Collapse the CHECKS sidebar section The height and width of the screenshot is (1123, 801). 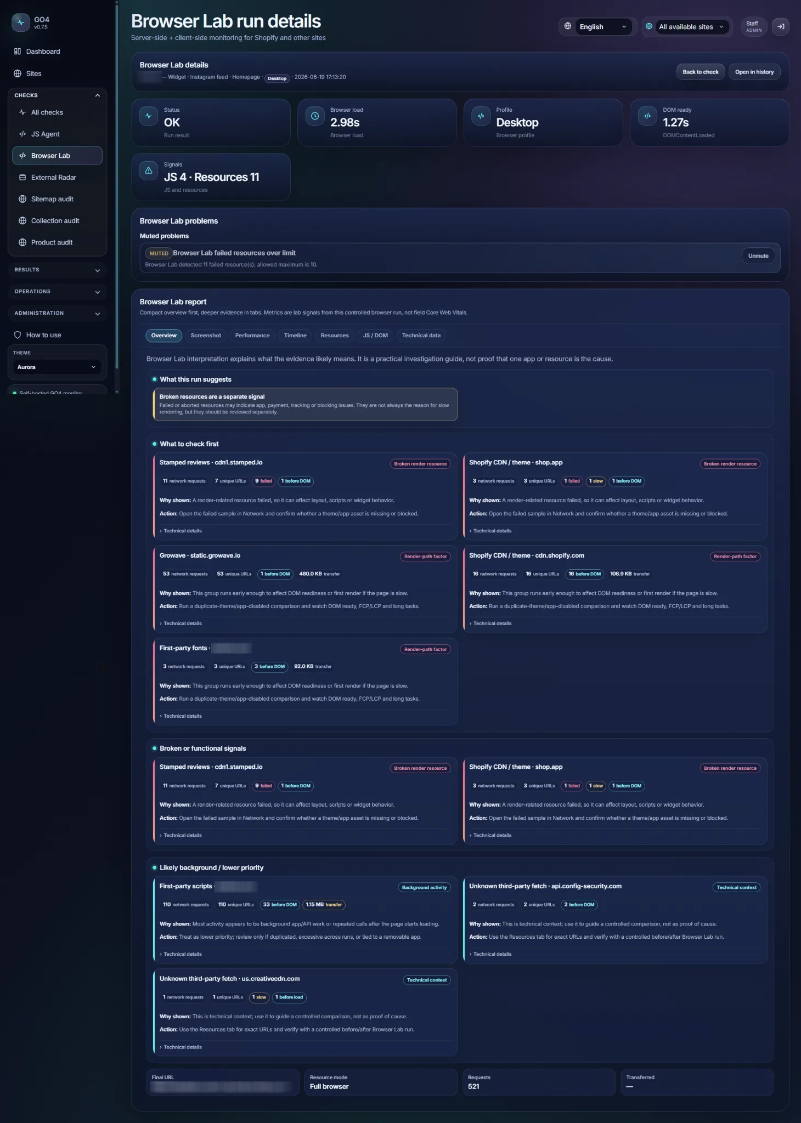click(x=57, y=95)
